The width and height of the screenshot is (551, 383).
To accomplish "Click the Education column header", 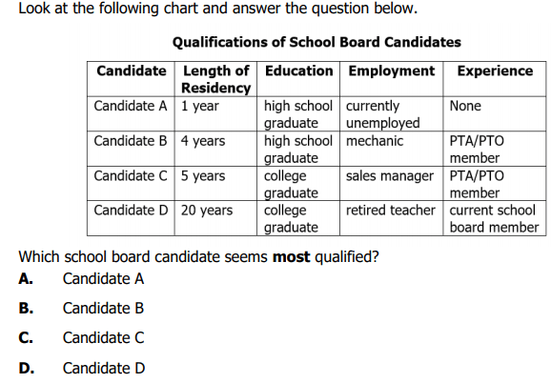I will pos(298,71).
